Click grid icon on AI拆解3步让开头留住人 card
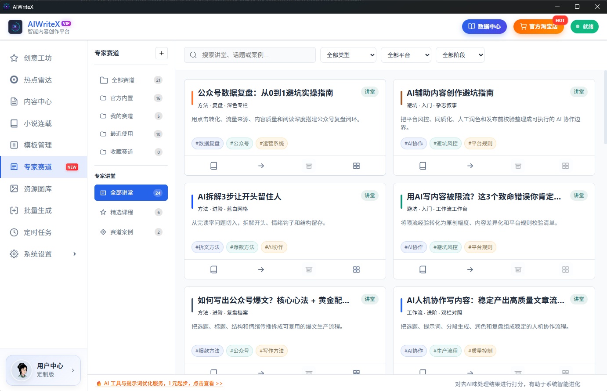 [356, 269]
